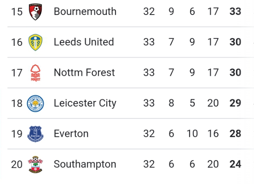
Task: Open the Leicester City team name link
Action: coord(85,103)
